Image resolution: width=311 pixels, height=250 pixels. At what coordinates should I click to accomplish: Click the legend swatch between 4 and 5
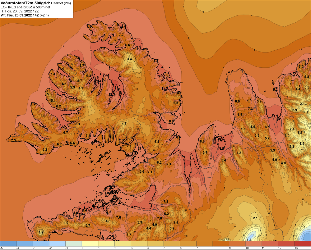click(x=155, y=243)
